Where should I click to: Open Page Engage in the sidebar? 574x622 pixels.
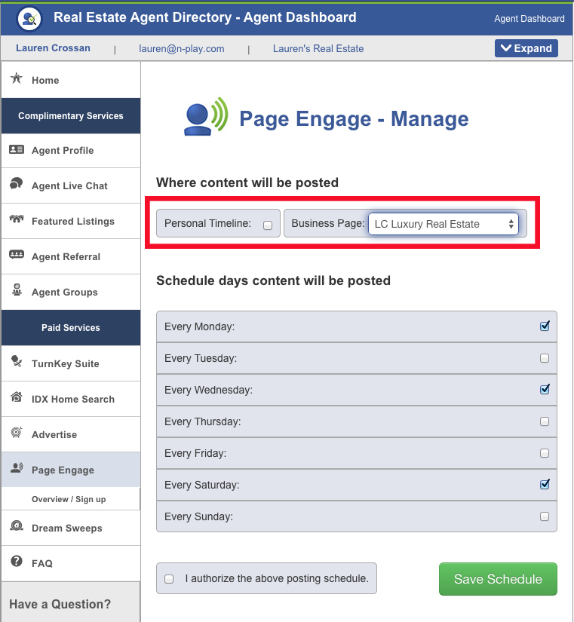(x=63, y=470)
